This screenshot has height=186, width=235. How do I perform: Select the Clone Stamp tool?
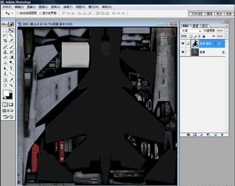pyautogui.click(x=5, y=52)
